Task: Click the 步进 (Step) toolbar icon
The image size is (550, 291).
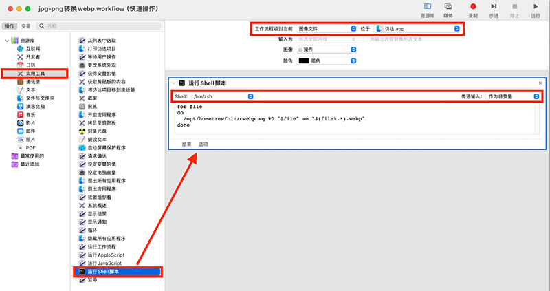Action: (493, 9)
